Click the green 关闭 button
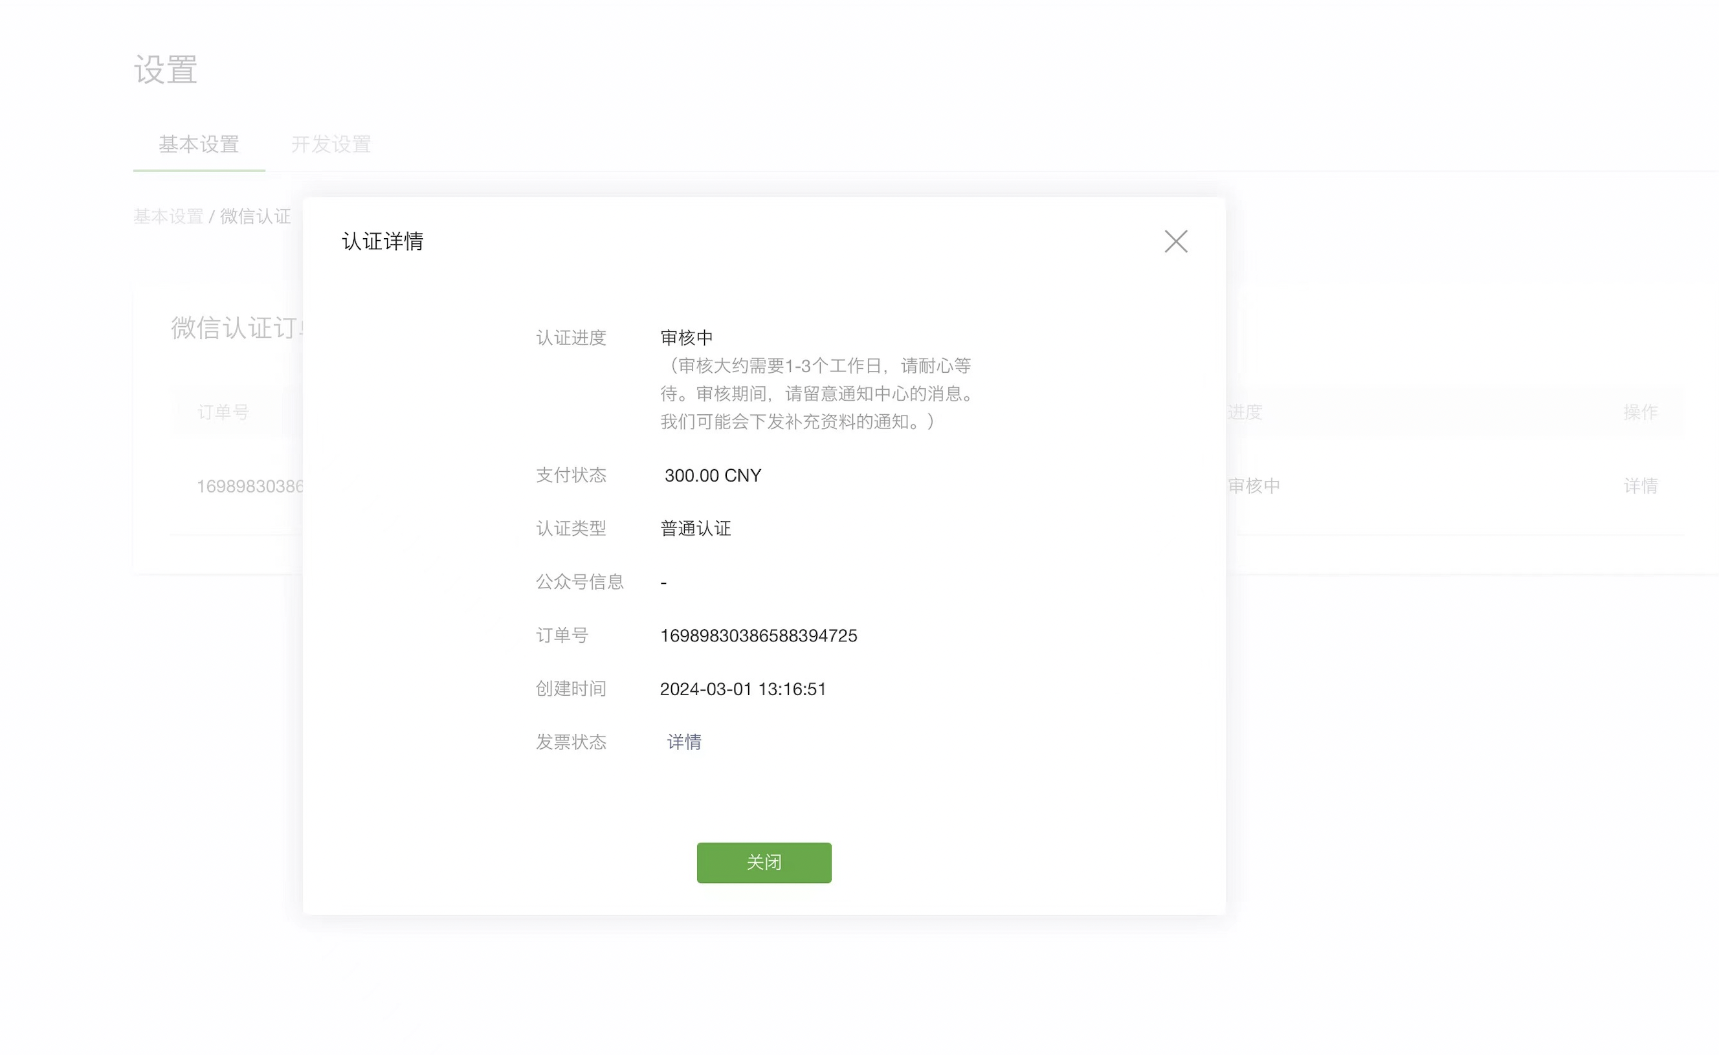 (x=763, y=862)
